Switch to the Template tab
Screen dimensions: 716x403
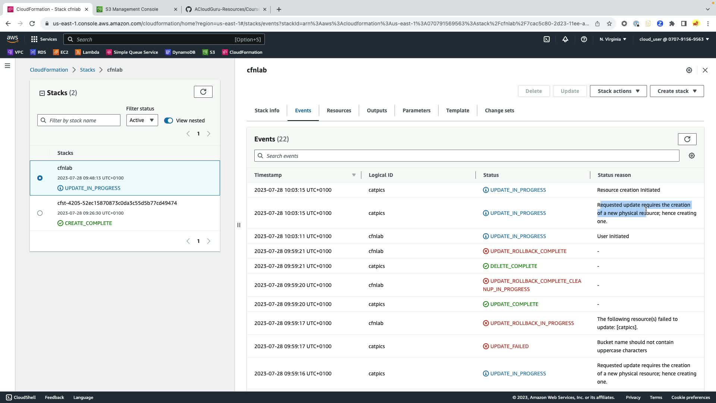(x=457, y=110)
